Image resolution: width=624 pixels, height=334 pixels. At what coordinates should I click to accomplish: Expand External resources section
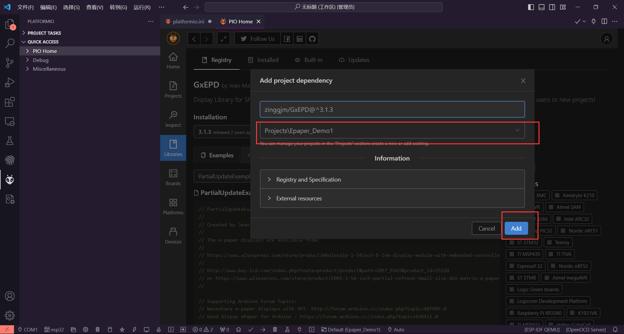click(x=392, y=198)
